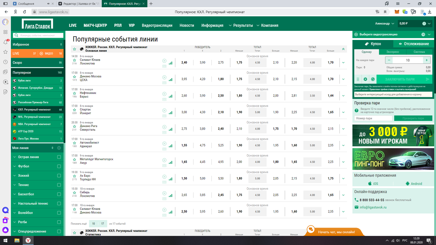Open statistics bars for Сибирь – Локомотив
This screenshot has width=436, height=245.
pyautogui.click(x=170, y=195)
